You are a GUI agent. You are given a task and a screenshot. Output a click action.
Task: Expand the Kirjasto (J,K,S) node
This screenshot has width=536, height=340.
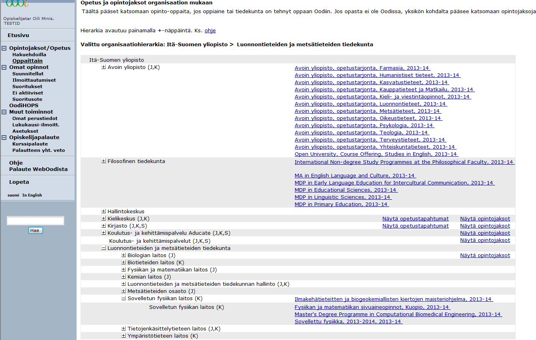[104, 226]
